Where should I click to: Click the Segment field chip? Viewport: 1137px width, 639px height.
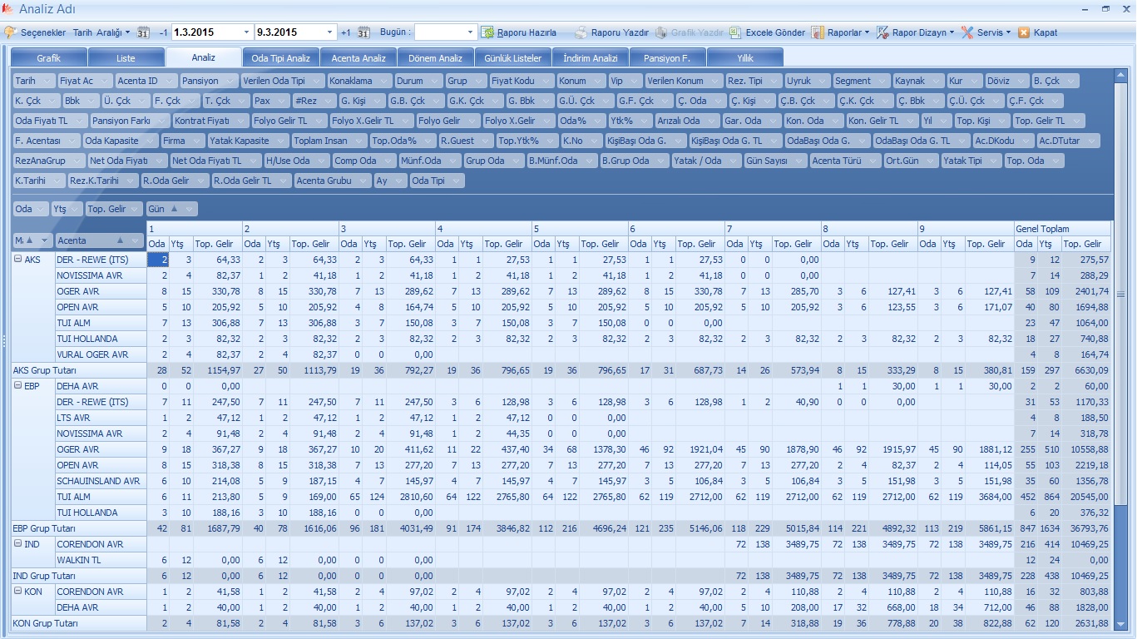[x=861, y=81]
